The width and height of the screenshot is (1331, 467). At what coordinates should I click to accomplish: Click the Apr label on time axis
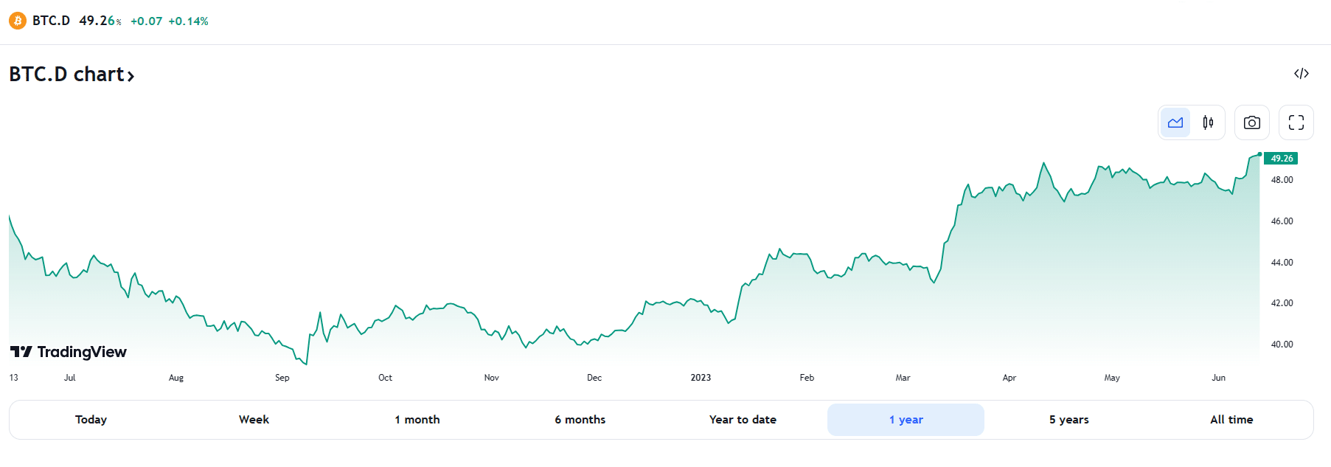pyautogui.click(x=1009, y=378)
